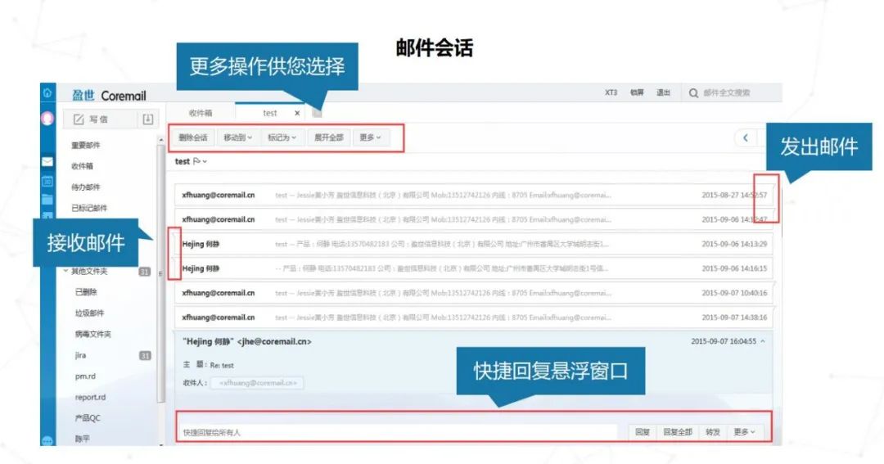Click the 删除会话 button
Screen dimensions: 884x464
[192, 137]
